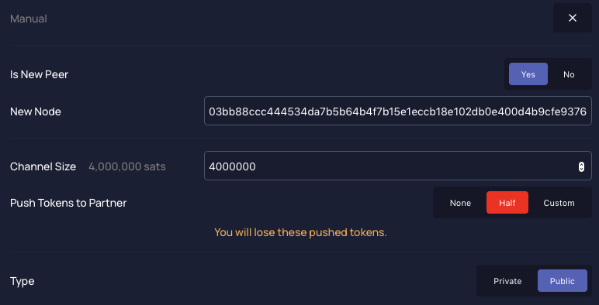This screenshot has width=599, height=305.
Task: Click the Type label
Action: click(x=23, y=281)
